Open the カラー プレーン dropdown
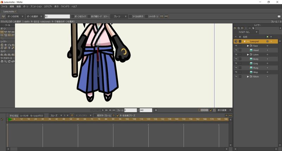 (x=119, y=16)
